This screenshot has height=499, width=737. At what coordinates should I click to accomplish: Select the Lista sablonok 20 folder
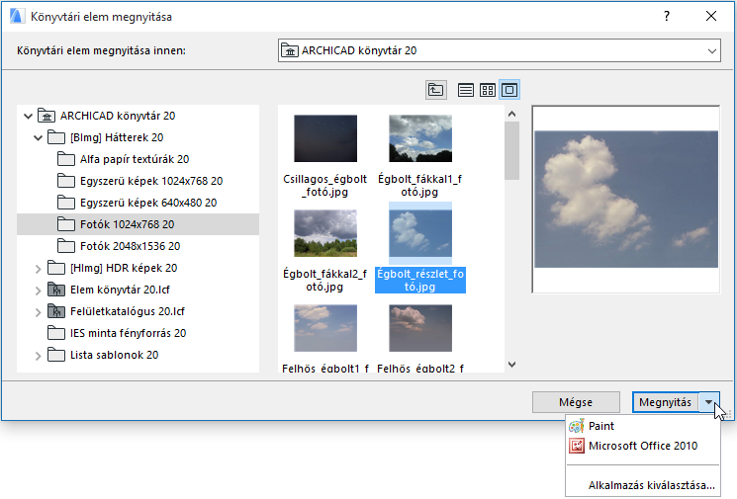pyautogui.click(x=114, y=355)
